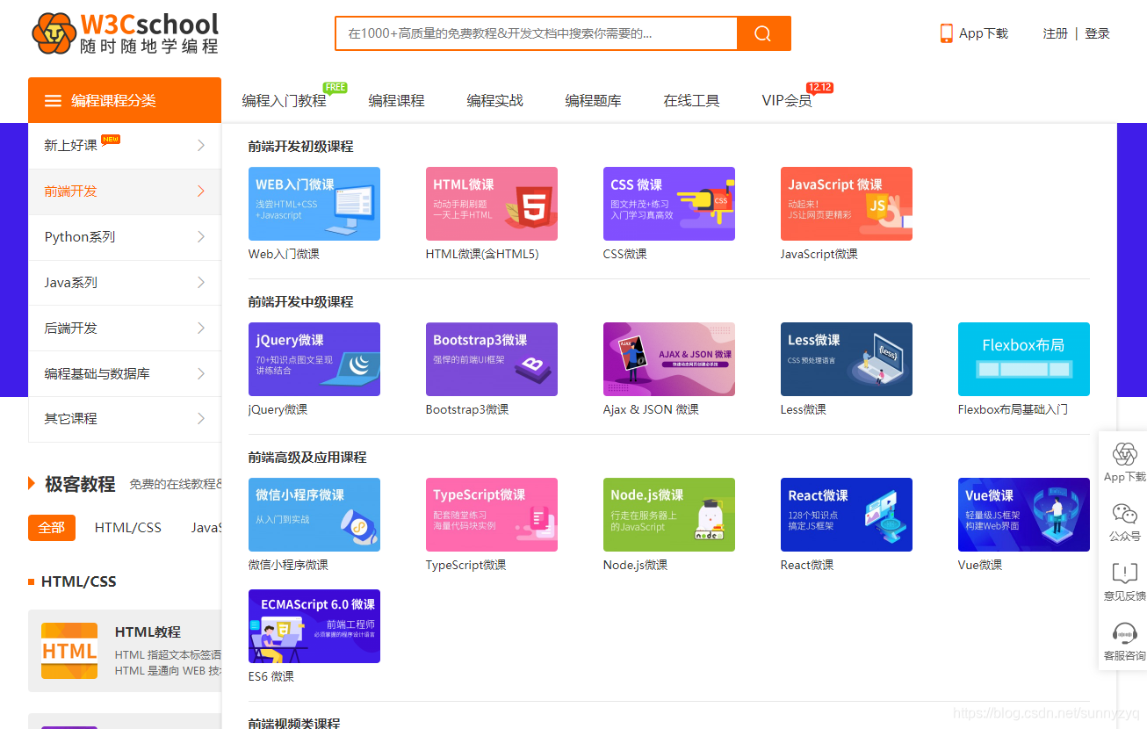Open the HTML微课 course thumbnail
This screenshot has height=729, width=1147.
click(x=492, y=204)
